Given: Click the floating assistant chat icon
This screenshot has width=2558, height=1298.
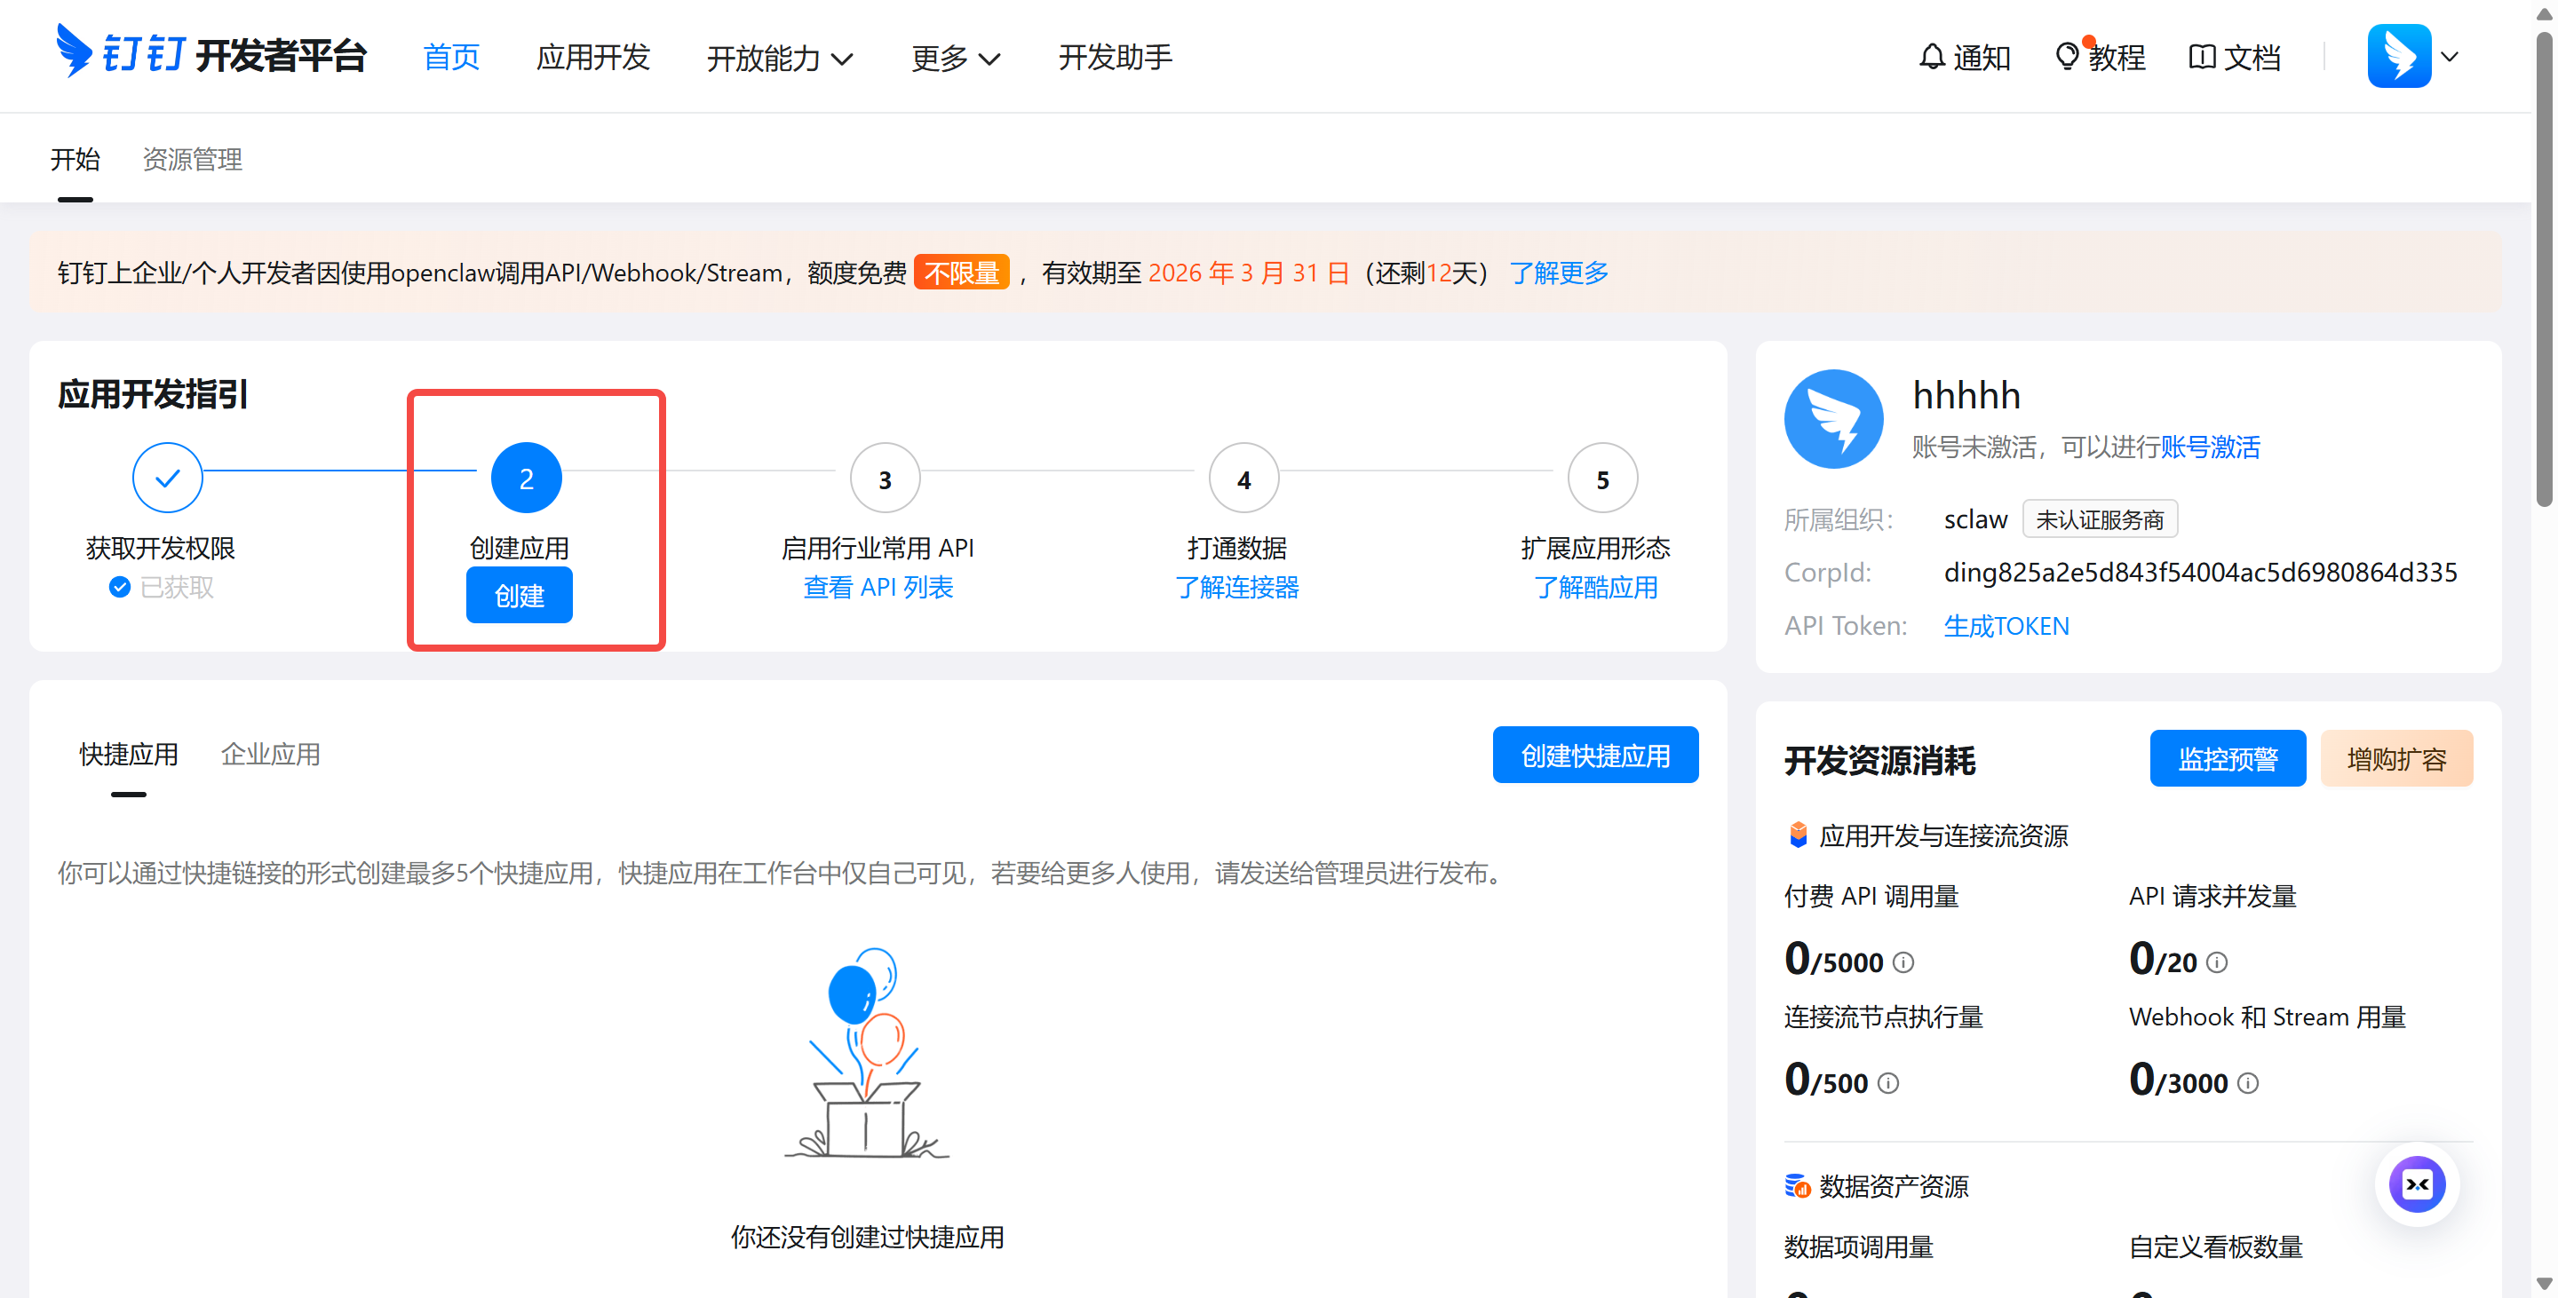Looking at the screenshot, I should pyautogui.click(x=2416, y=1183).
